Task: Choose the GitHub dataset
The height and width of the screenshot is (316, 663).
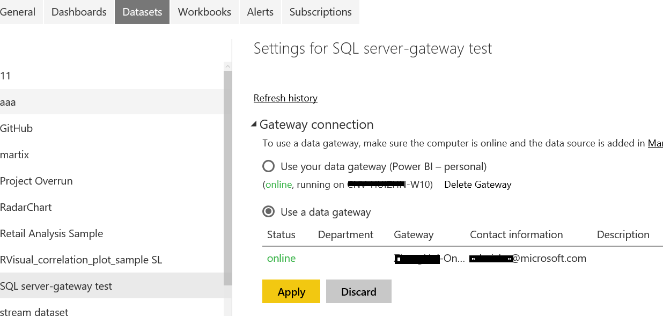Action: coord(112,128)
